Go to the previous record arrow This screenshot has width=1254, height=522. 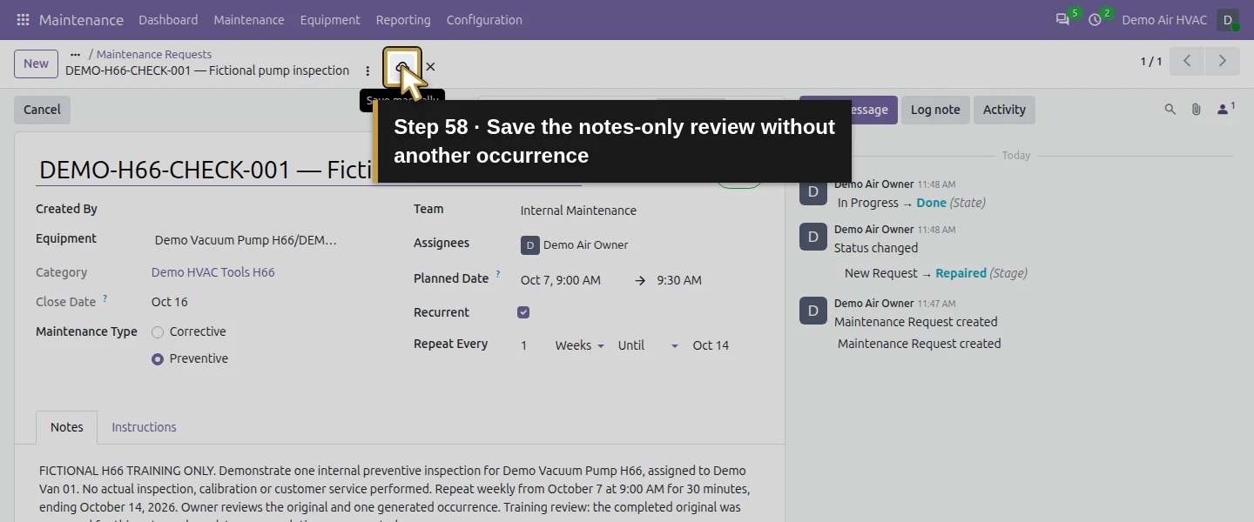click(x=1187, y=61)
